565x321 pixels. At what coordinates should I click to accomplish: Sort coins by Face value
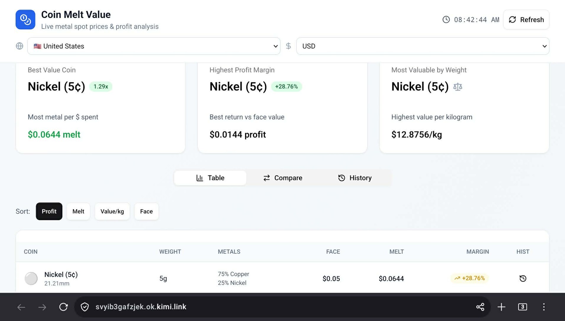tap(146, 211)
